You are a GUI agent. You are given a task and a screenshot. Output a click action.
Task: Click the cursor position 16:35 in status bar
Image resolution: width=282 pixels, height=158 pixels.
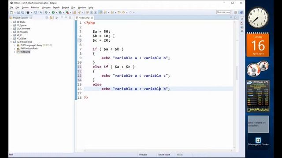(x=179, y=154)
